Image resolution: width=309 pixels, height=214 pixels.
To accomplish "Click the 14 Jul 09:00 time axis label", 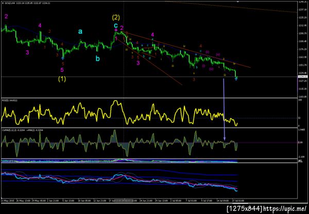I will (x=222, y=201).
